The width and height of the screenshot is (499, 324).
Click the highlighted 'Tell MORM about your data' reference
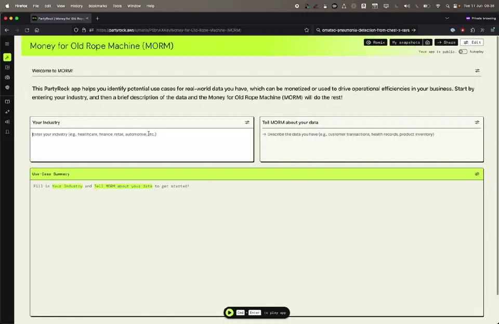[x=123, y=186]
